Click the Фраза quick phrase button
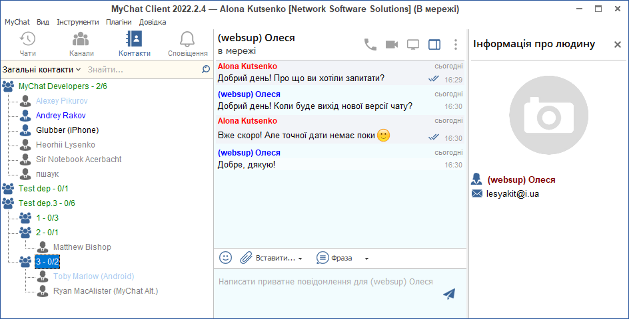Screen dimensions: 629x319 click(x=334, y=258)
